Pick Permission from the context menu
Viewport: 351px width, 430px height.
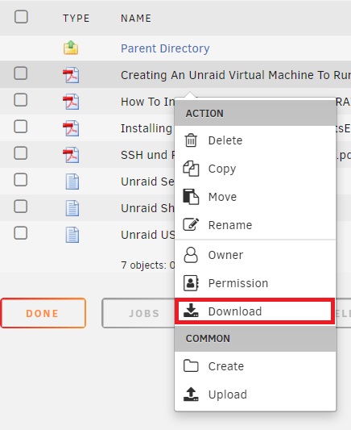[x=255, y=283]
